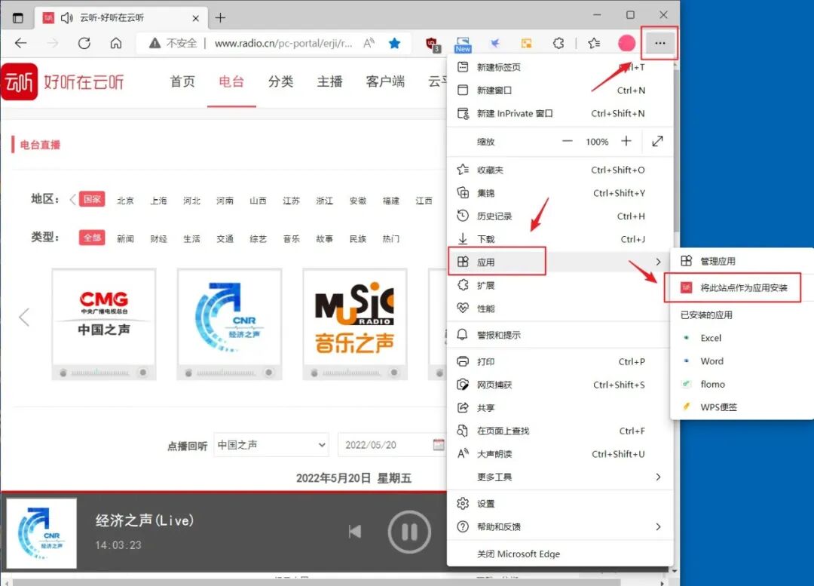The width and height of the screenshot is (814, 586).
Task: Go to the browser home page icon
Action: pyautogui.click(x=116, y=43)
